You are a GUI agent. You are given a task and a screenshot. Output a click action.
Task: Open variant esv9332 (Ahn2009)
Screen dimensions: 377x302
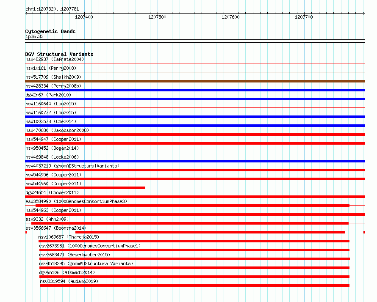[47, 219]
